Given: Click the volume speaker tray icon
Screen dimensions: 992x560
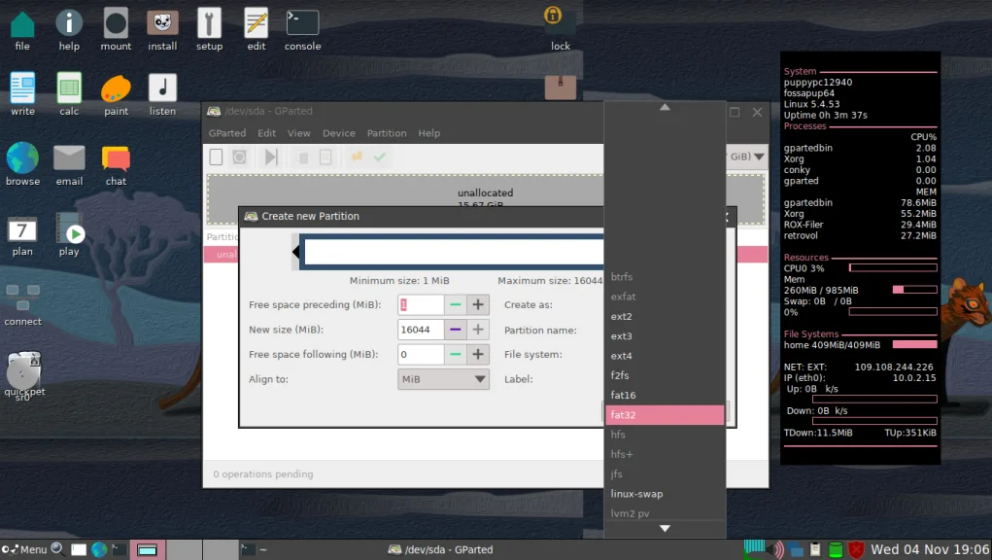Looking at the screenshot, I should [775, 549].
